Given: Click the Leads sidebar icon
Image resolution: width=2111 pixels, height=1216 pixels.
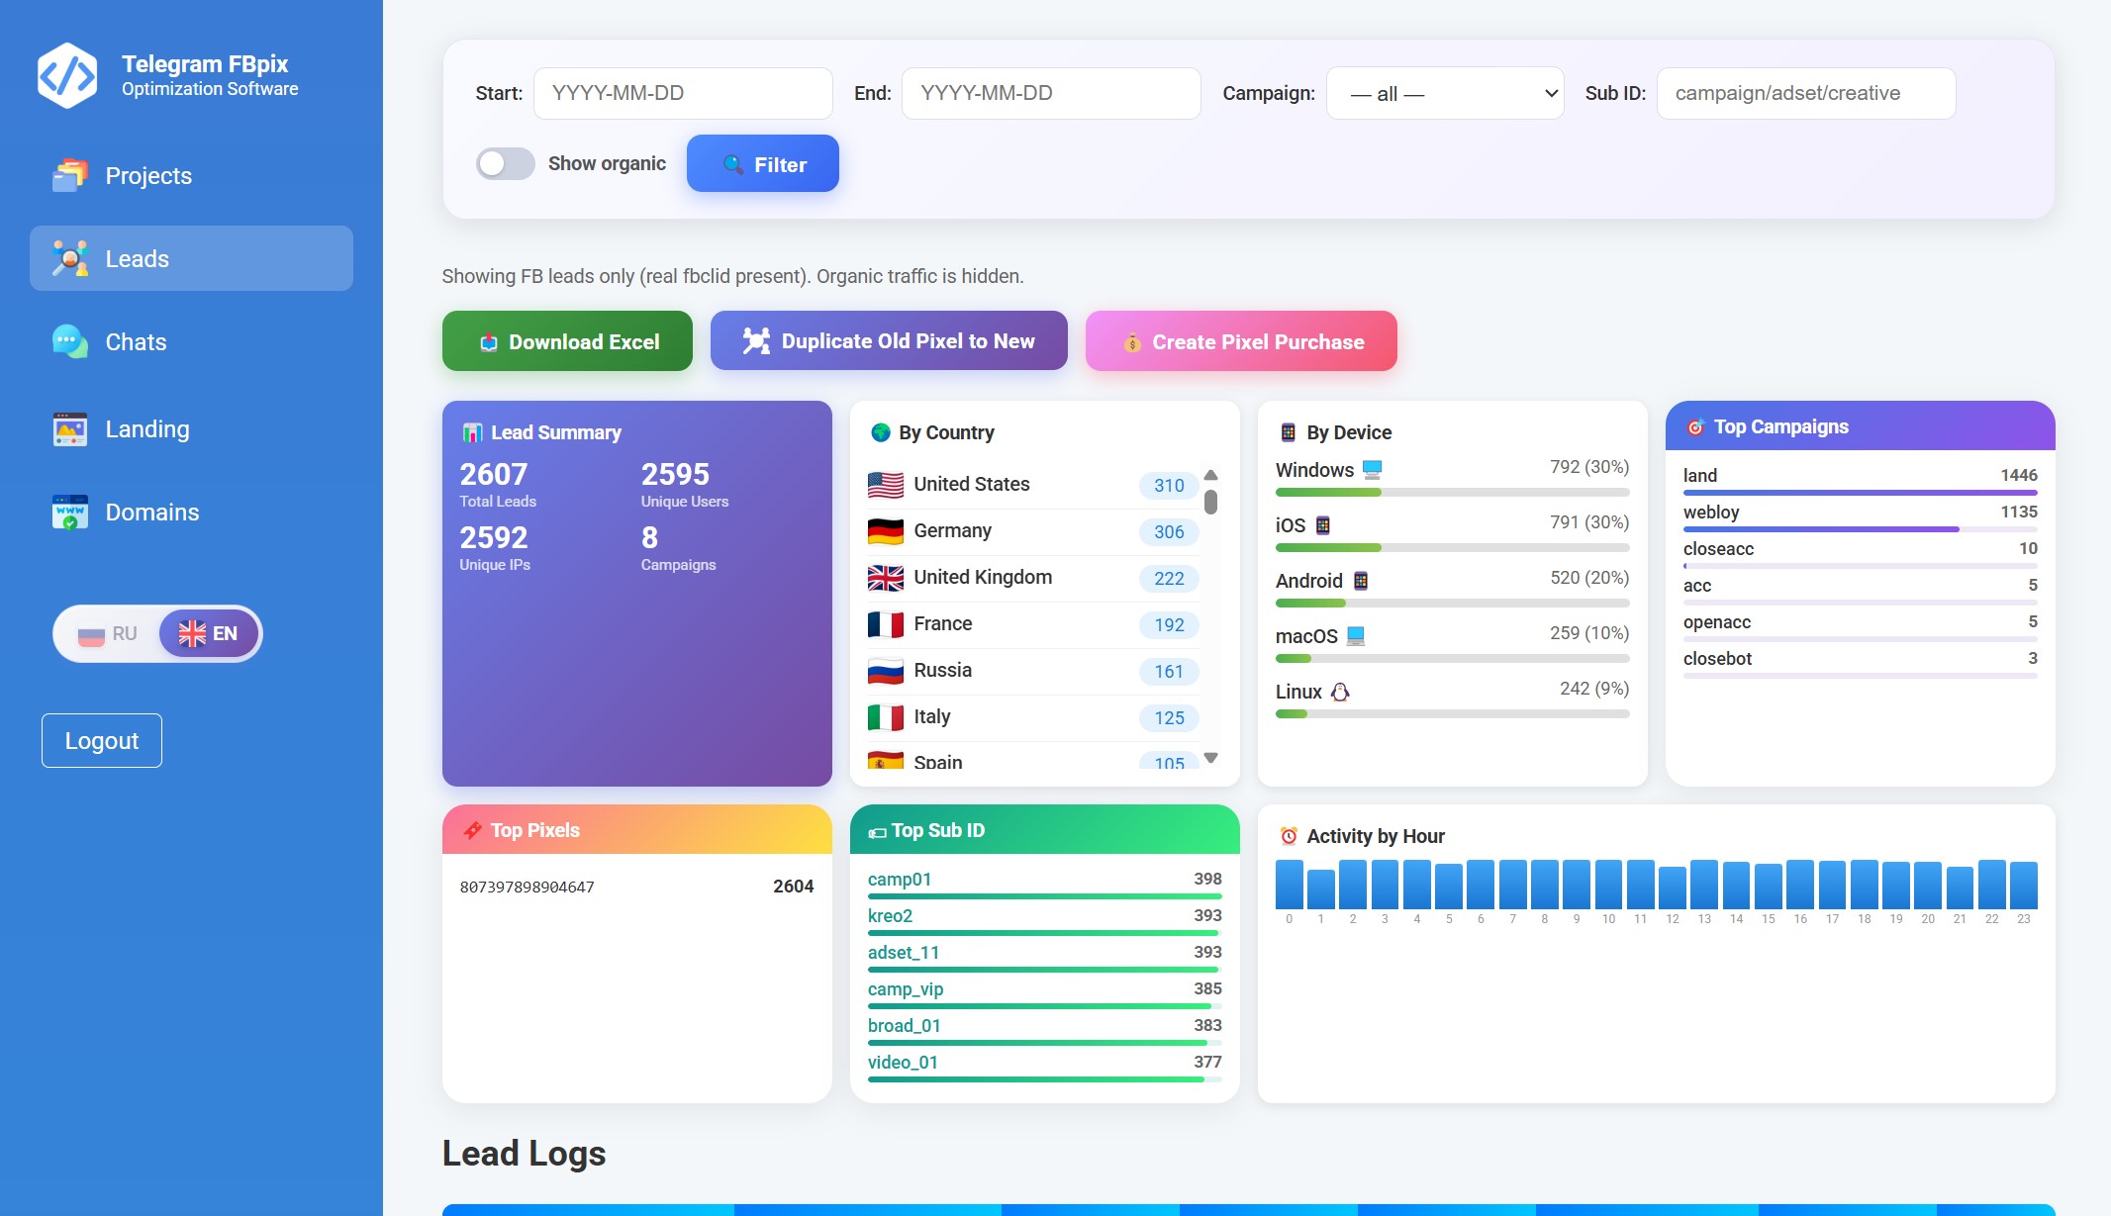Looking at the screenshot, I should [x=69, y=258].
